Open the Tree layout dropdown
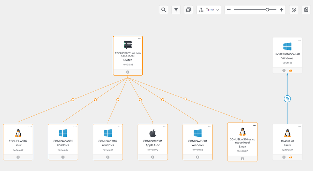The image size is (313, 171). (x=209, y=10)
